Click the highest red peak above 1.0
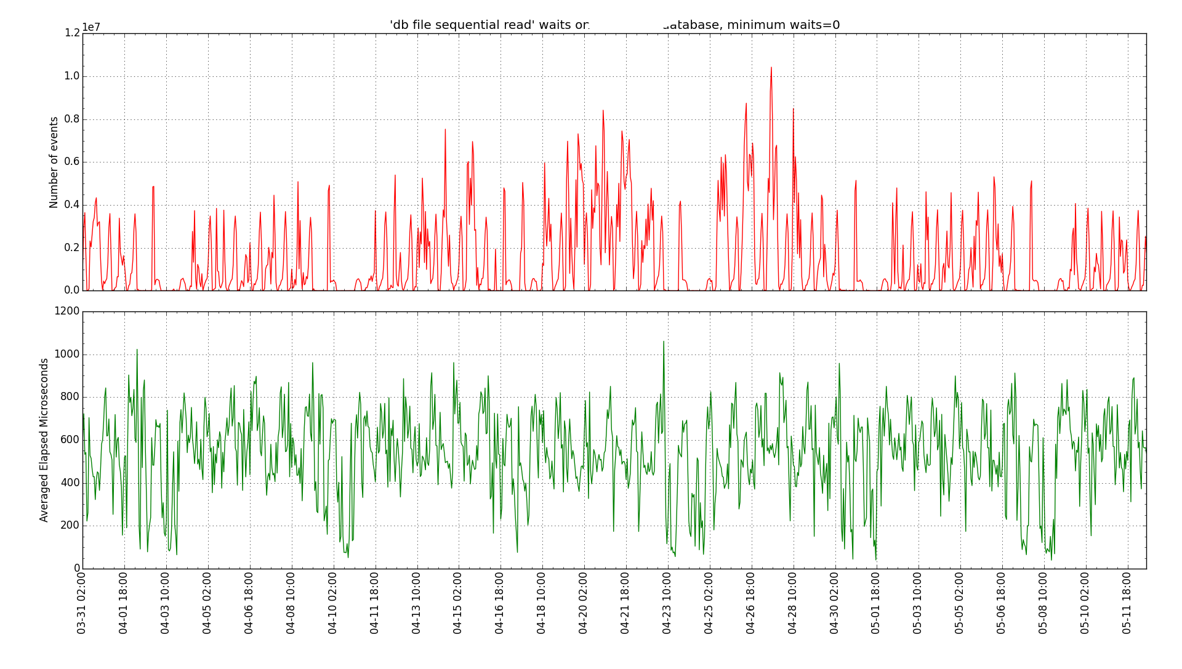The height and width of the screenshot is (669, 1182). [771, 69]
